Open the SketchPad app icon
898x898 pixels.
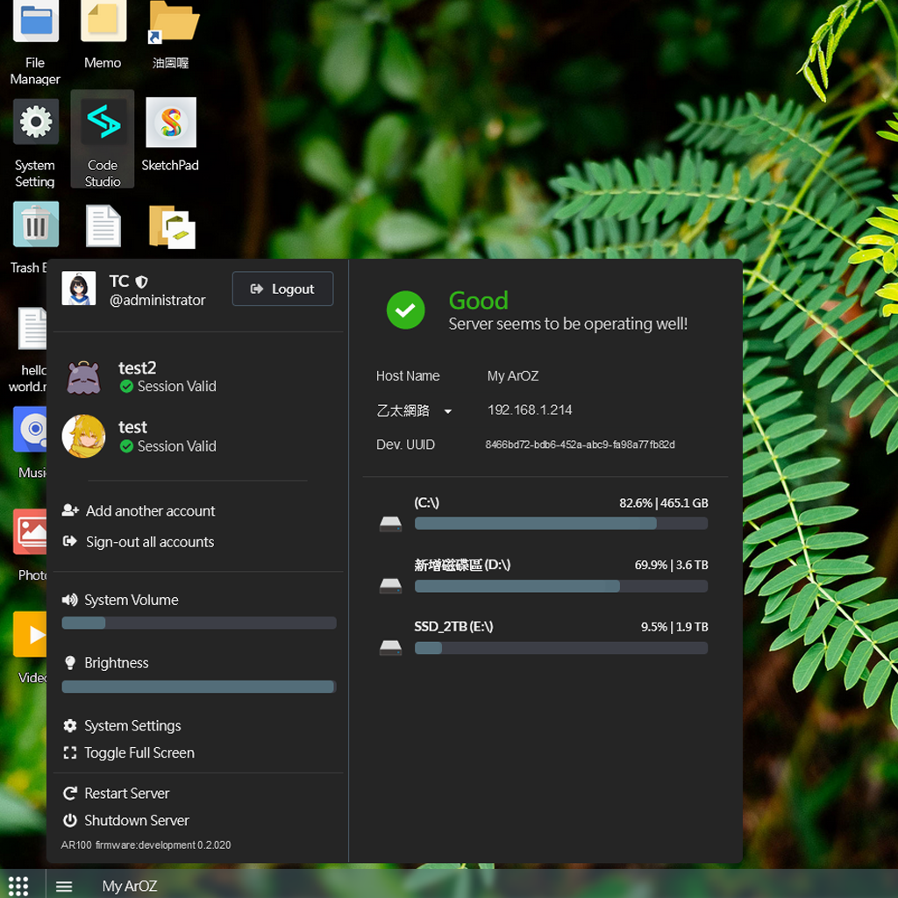tap(170, 124)
